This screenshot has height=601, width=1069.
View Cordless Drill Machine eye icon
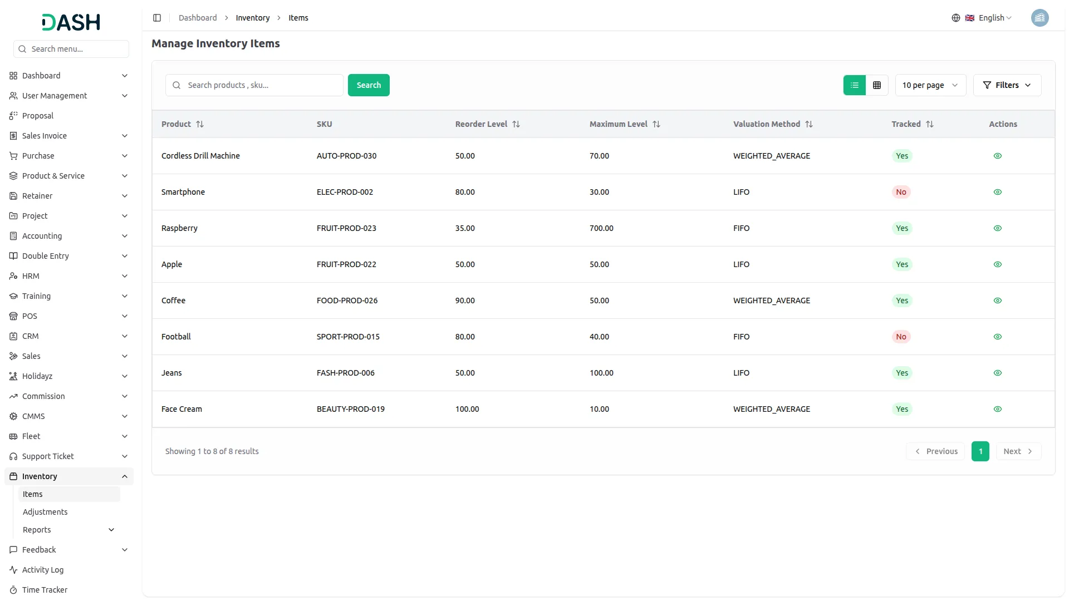pyautogui.click(x=997, y=156)
